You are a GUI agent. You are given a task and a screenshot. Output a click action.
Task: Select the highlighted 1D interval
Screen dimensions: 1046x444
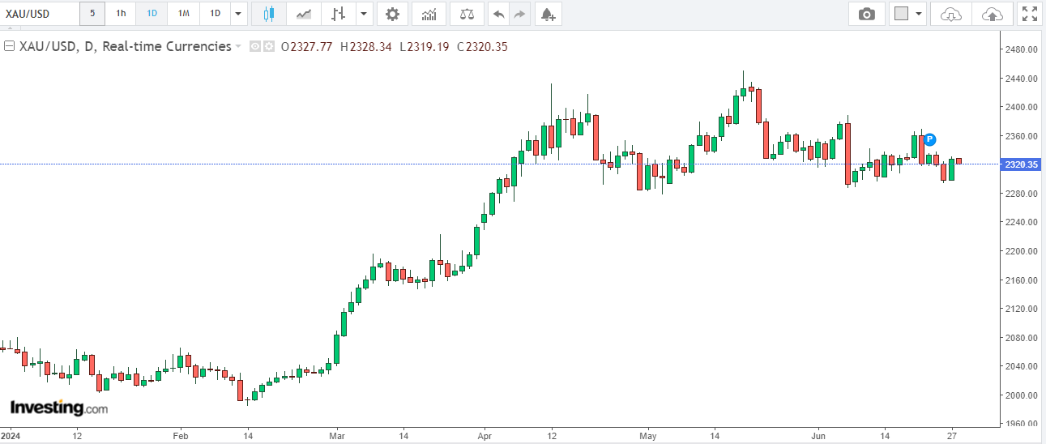click(152, 14)
